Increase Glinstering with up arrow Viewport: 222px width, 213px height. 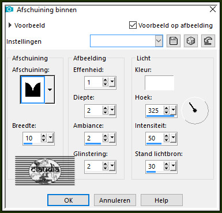106,164
